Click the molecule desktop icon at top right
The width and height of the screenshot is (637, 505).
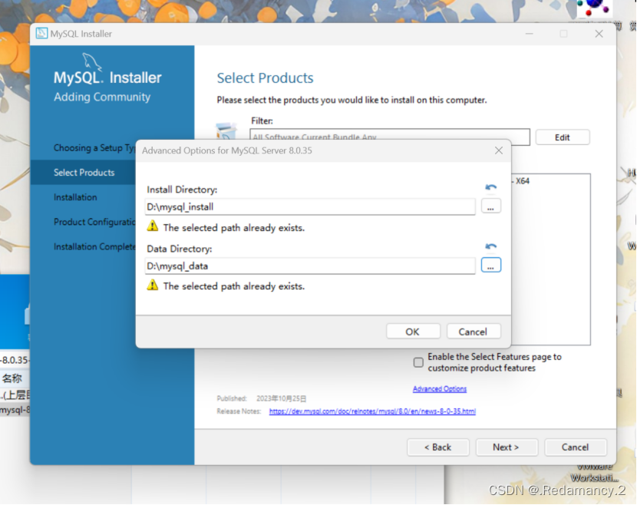595,8
